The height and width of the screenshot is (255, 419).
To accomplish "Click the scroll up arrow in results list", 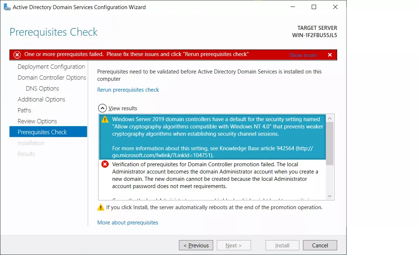I will click(x=330, y=118).
